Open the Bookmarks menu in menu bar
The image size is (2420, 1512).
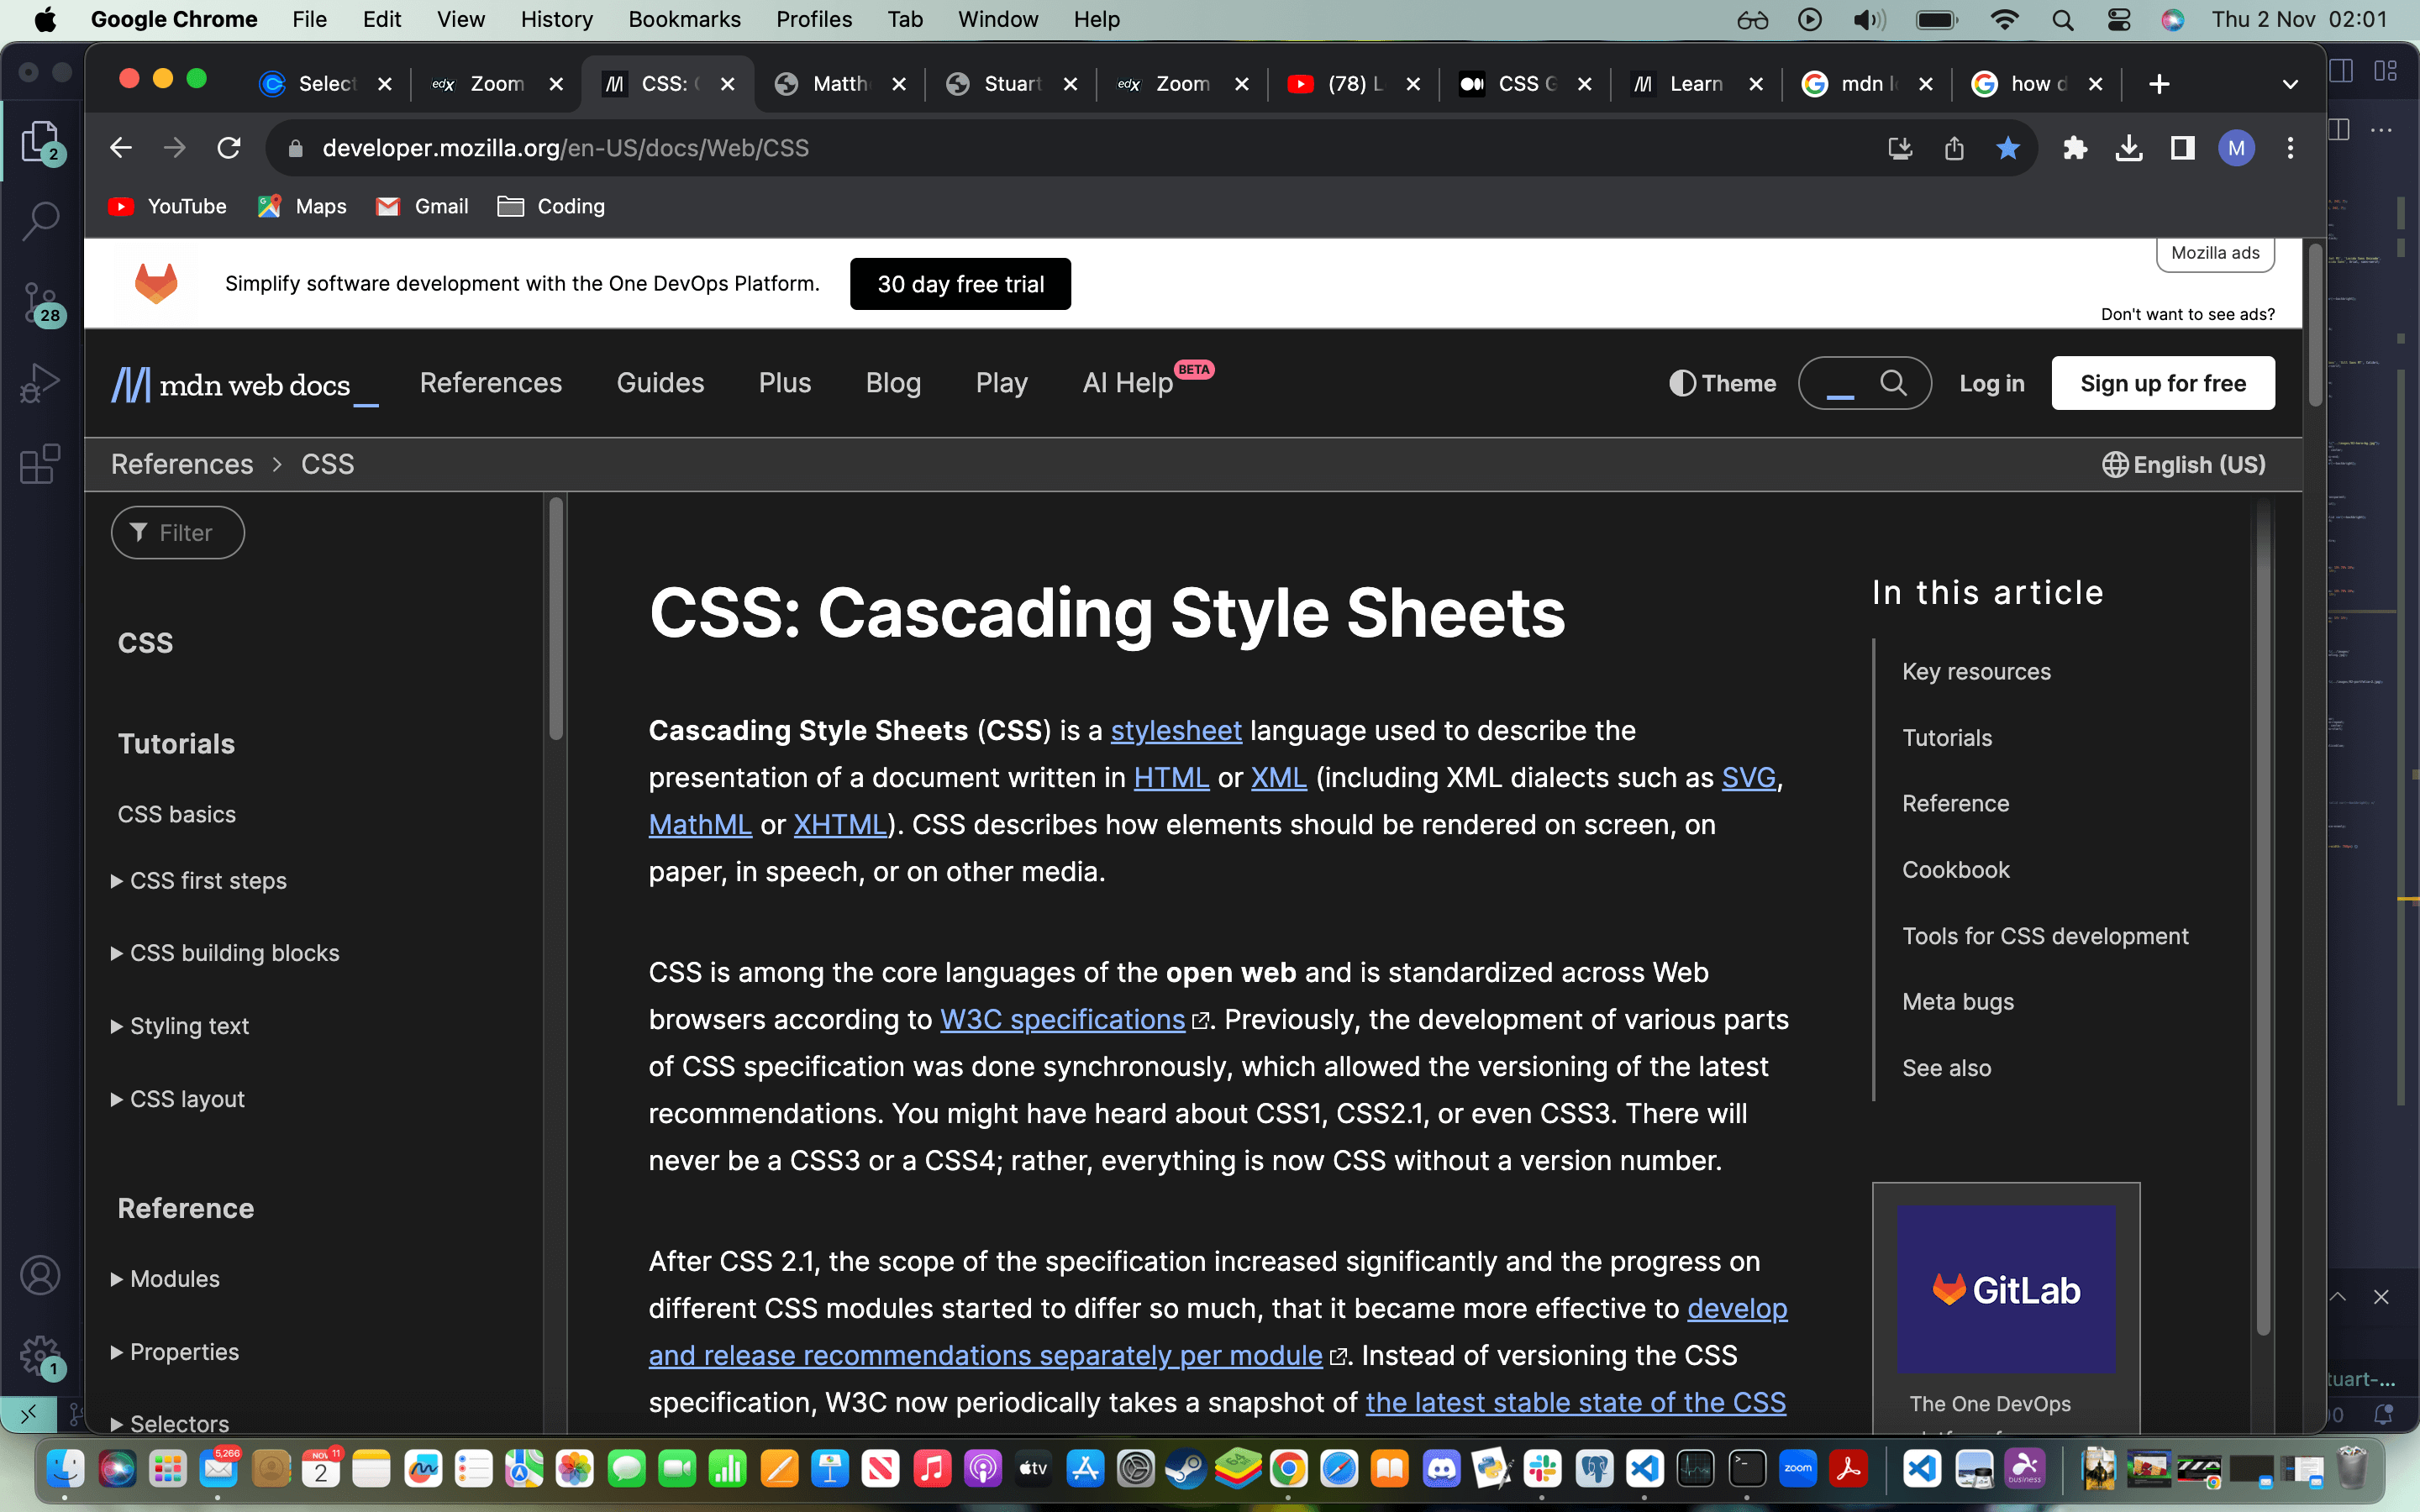tap(684, 19)
